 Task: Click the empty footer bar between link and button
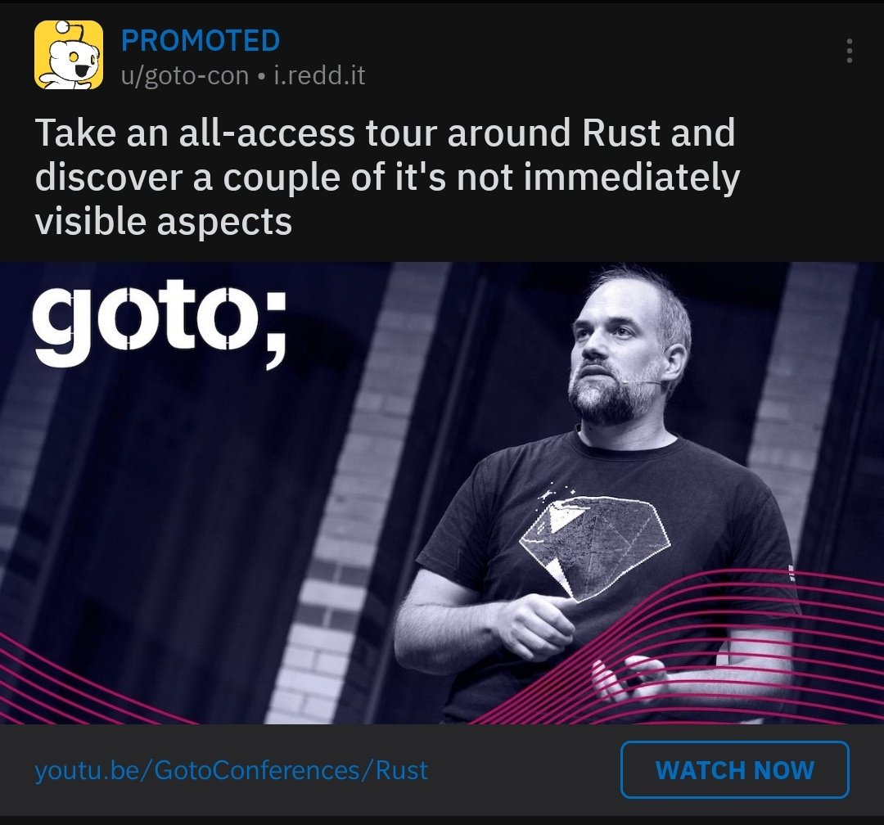tap(525, 769)
